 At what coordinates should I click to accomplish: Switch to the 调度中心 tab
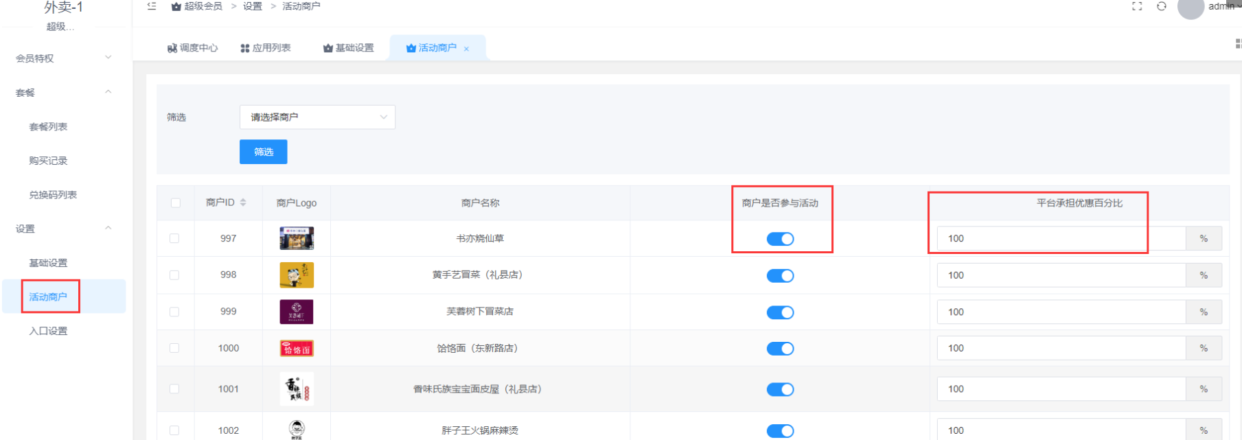point(192,48)
